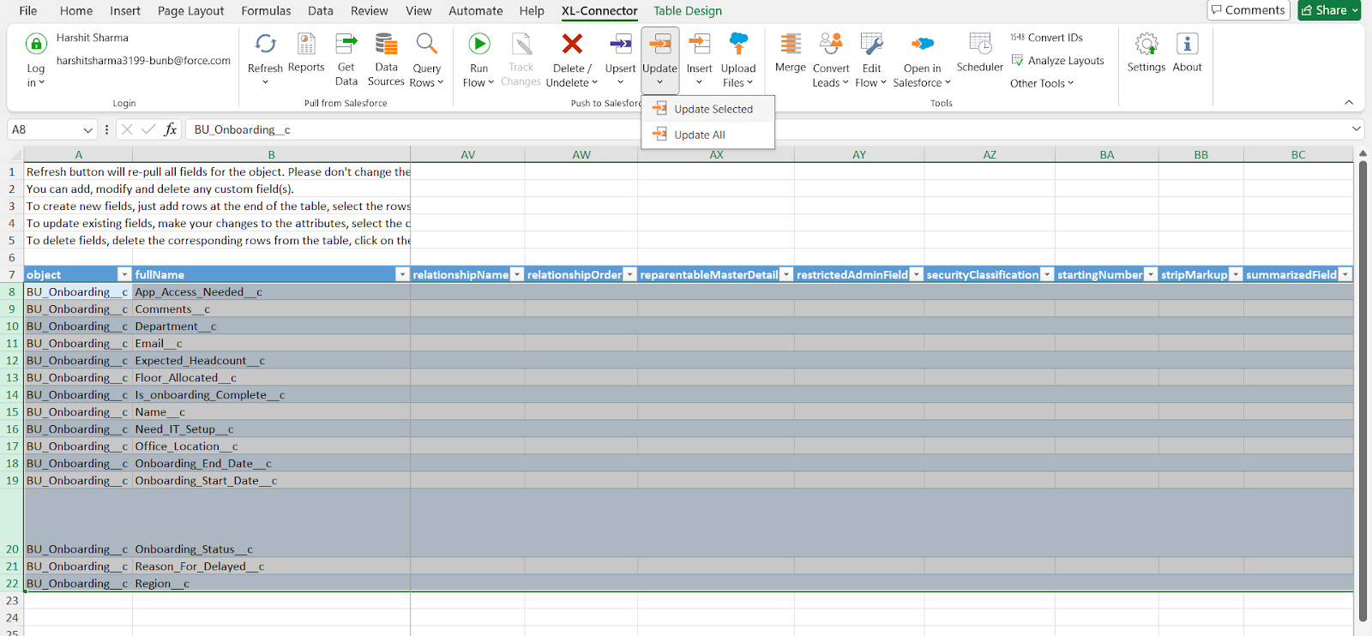Expand the formula bar
This screenshot has height=636, width=1372.
tap(1357, 129)
